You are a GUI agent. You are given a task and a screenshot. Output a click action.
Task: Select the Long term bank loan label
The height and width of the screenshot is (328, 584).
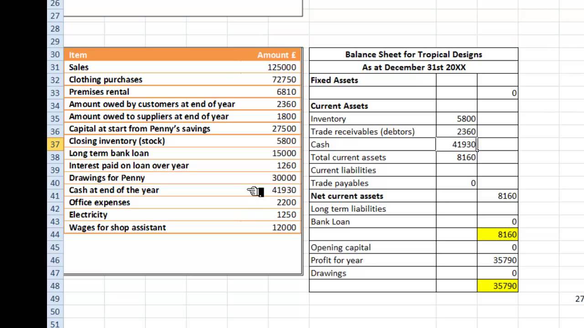[x=109, y=153]
